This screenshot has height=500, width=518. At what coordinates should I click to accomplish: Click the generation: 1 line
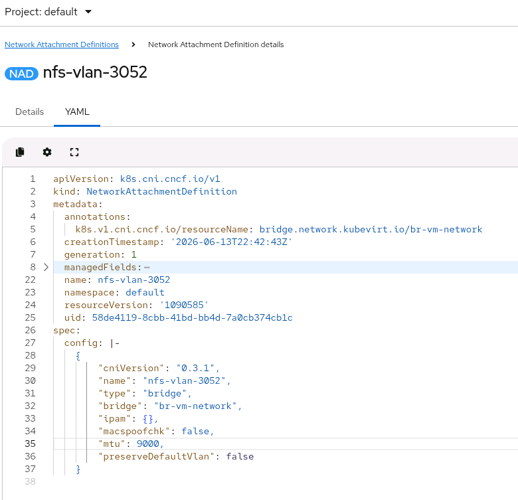[100, 254]
